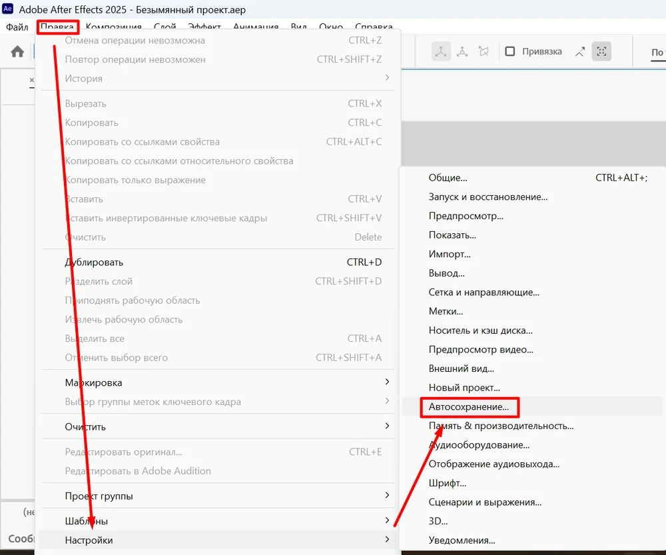Open the Эффект menu
Image resolution: width=666 pixels, height=555 pixels.
coord(204,27)
